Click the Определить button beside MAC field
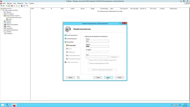The image size is (190, 107). coord(114,57)
